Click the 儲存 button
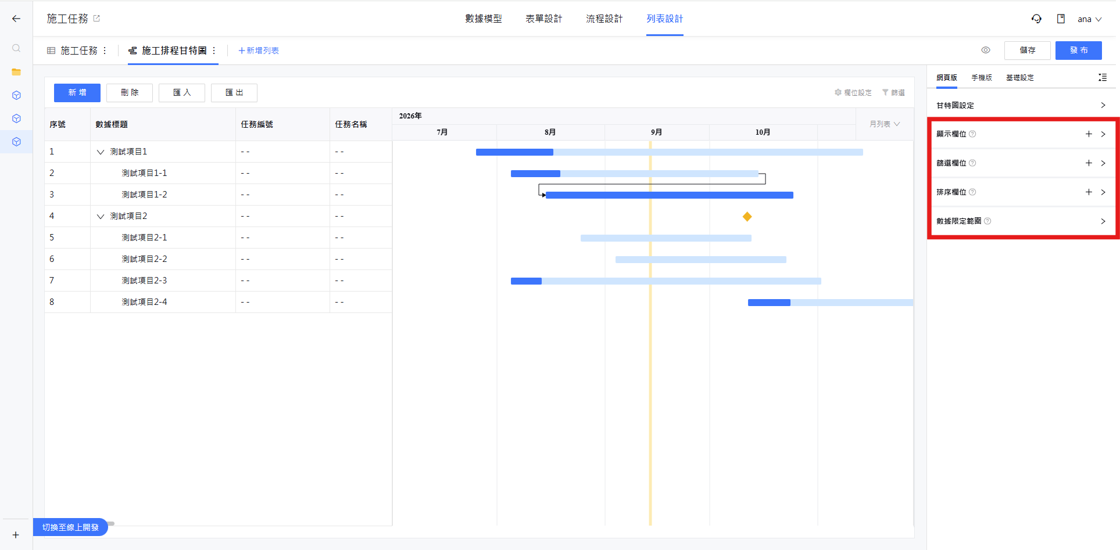1120x550 pixels. click(1028, 51)
